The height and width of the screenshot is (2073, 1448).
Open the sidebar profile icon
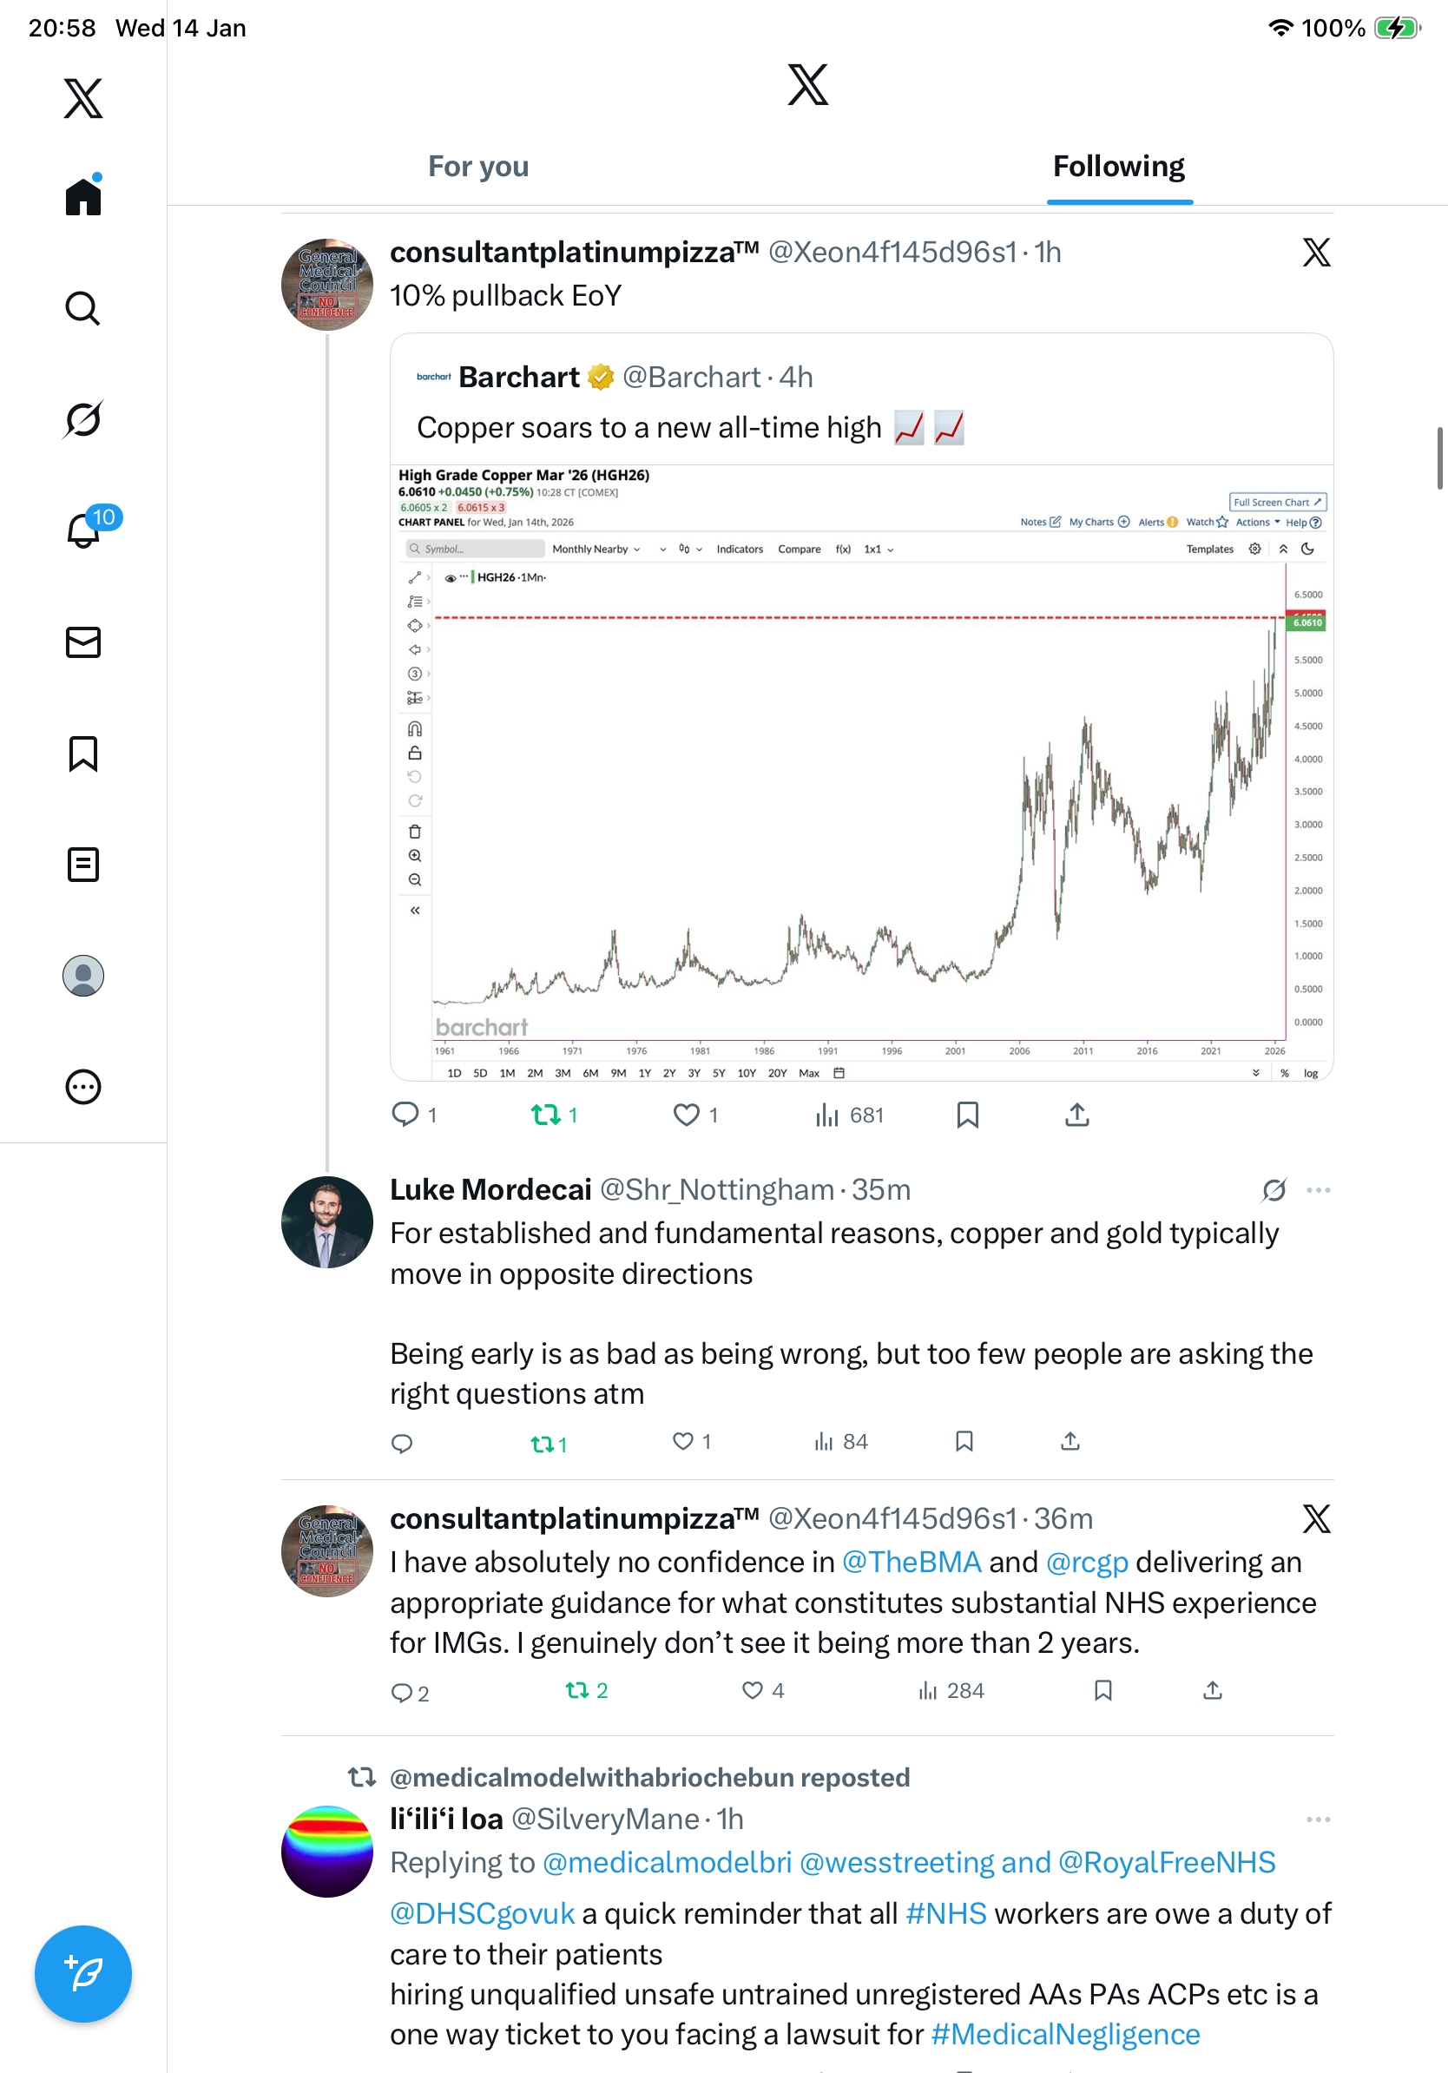(x=83, y=976)
